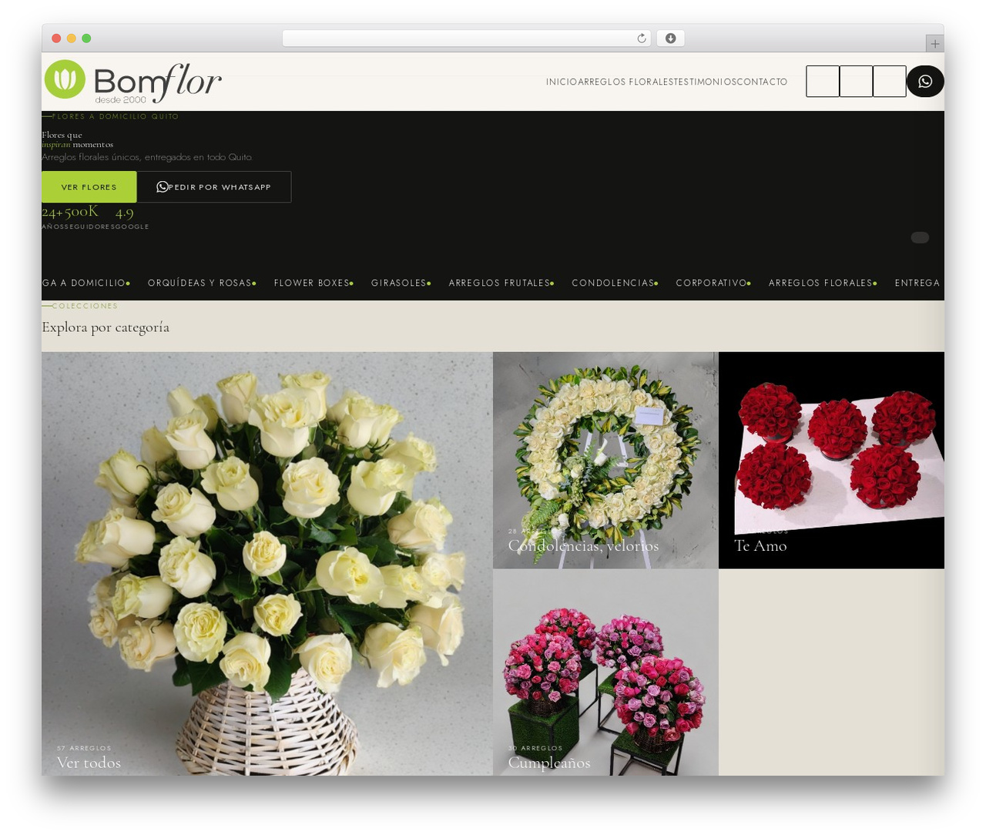Click FLOWER BOXES in the ticker
The width and height of the screenshot is (986, 835).
pyautogui.click(x=311, y=283)
